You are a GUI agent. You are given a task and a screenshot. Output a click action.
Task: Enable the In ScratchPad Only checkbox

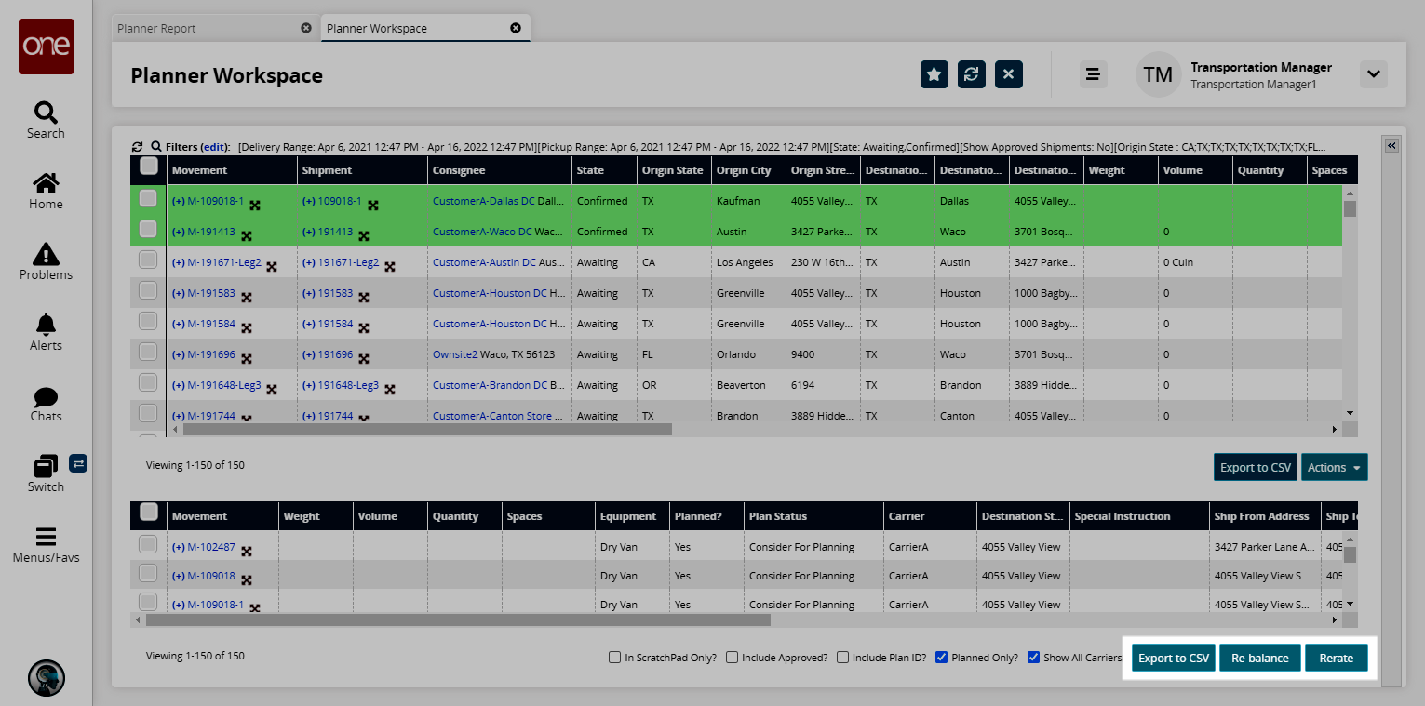tap(614, 658)
